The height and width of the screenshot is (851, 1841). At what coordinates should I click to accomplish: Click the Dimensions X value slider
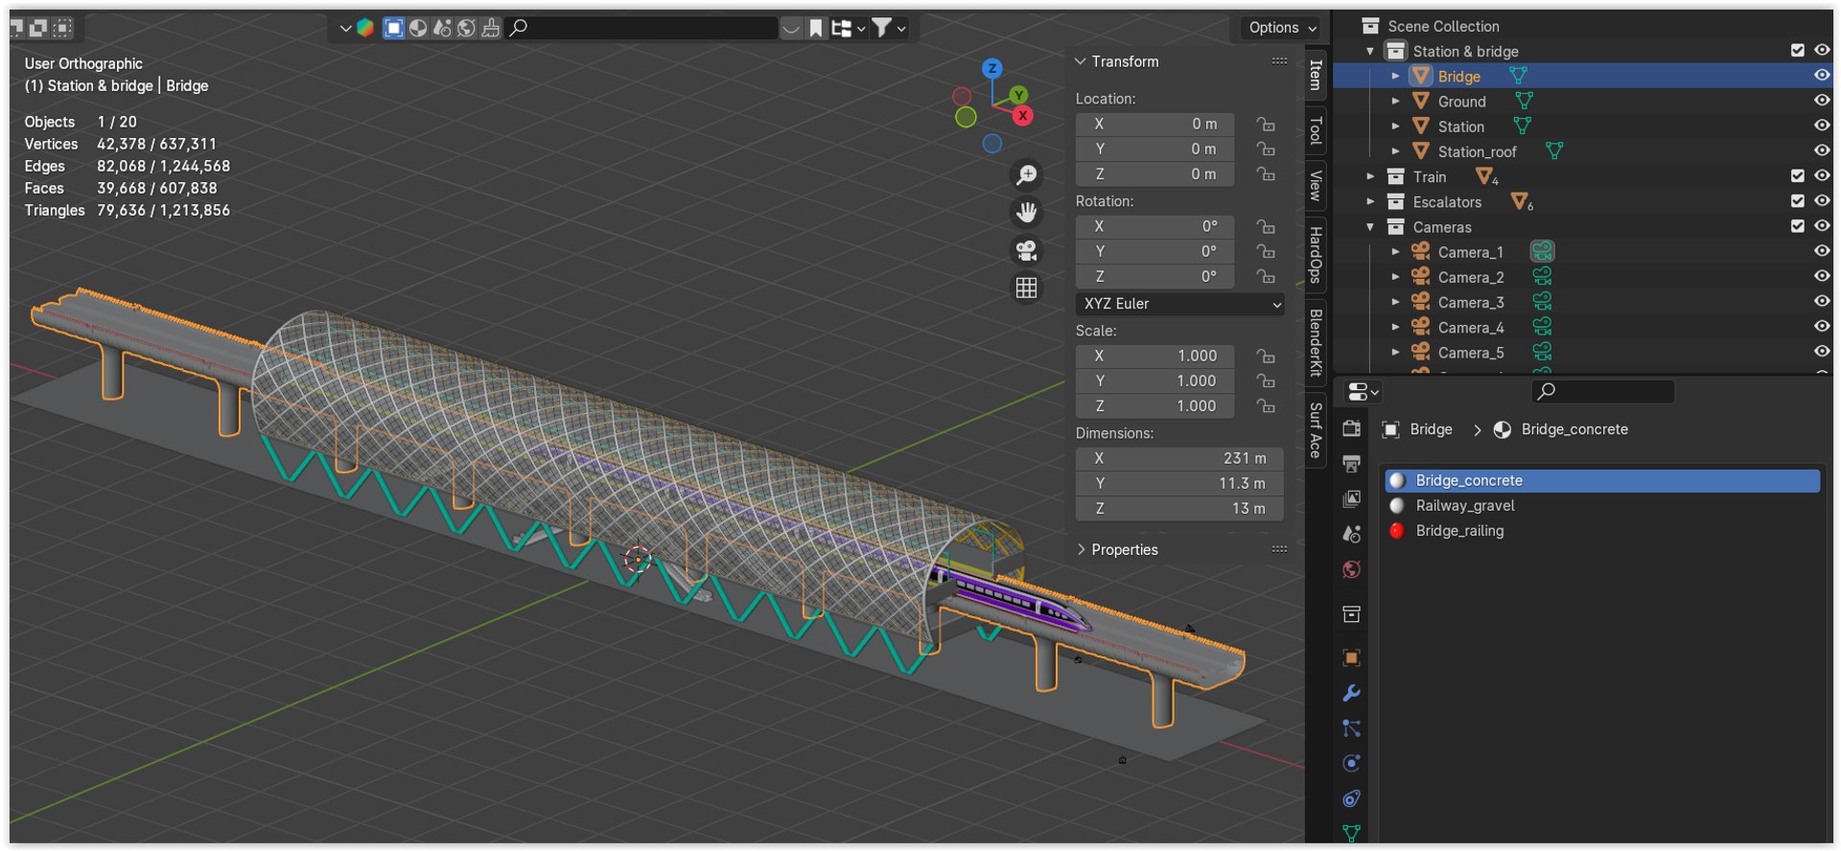pyautogui.click(x=1179, y=458)
